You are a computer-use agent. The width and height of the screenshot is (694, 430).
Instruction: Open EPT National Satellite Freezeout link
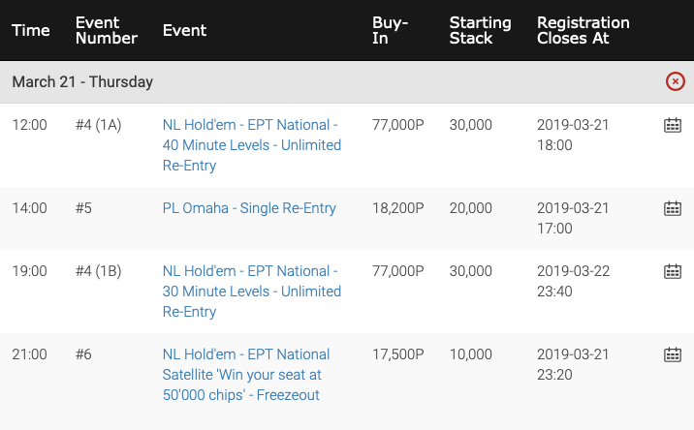coord(246,374)
